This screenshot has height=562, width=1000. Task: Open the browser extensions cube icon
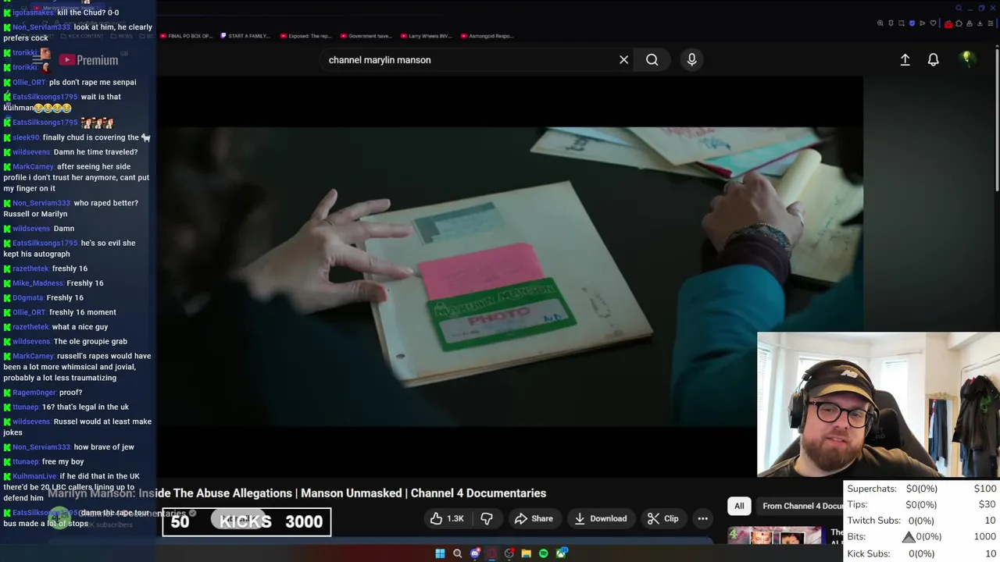[959, 23]
